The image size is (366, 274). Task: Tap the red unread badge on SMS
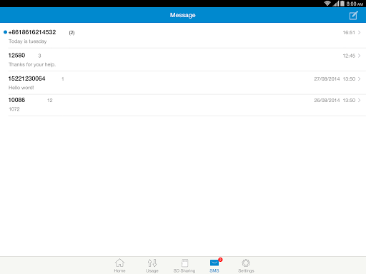click(220, 260)
